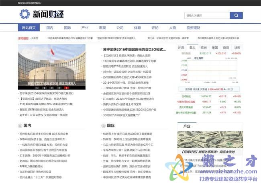Select the highlighted carousel slide 5
The width and height of the screenshot is (261, 183).
(x=66, y=88)
